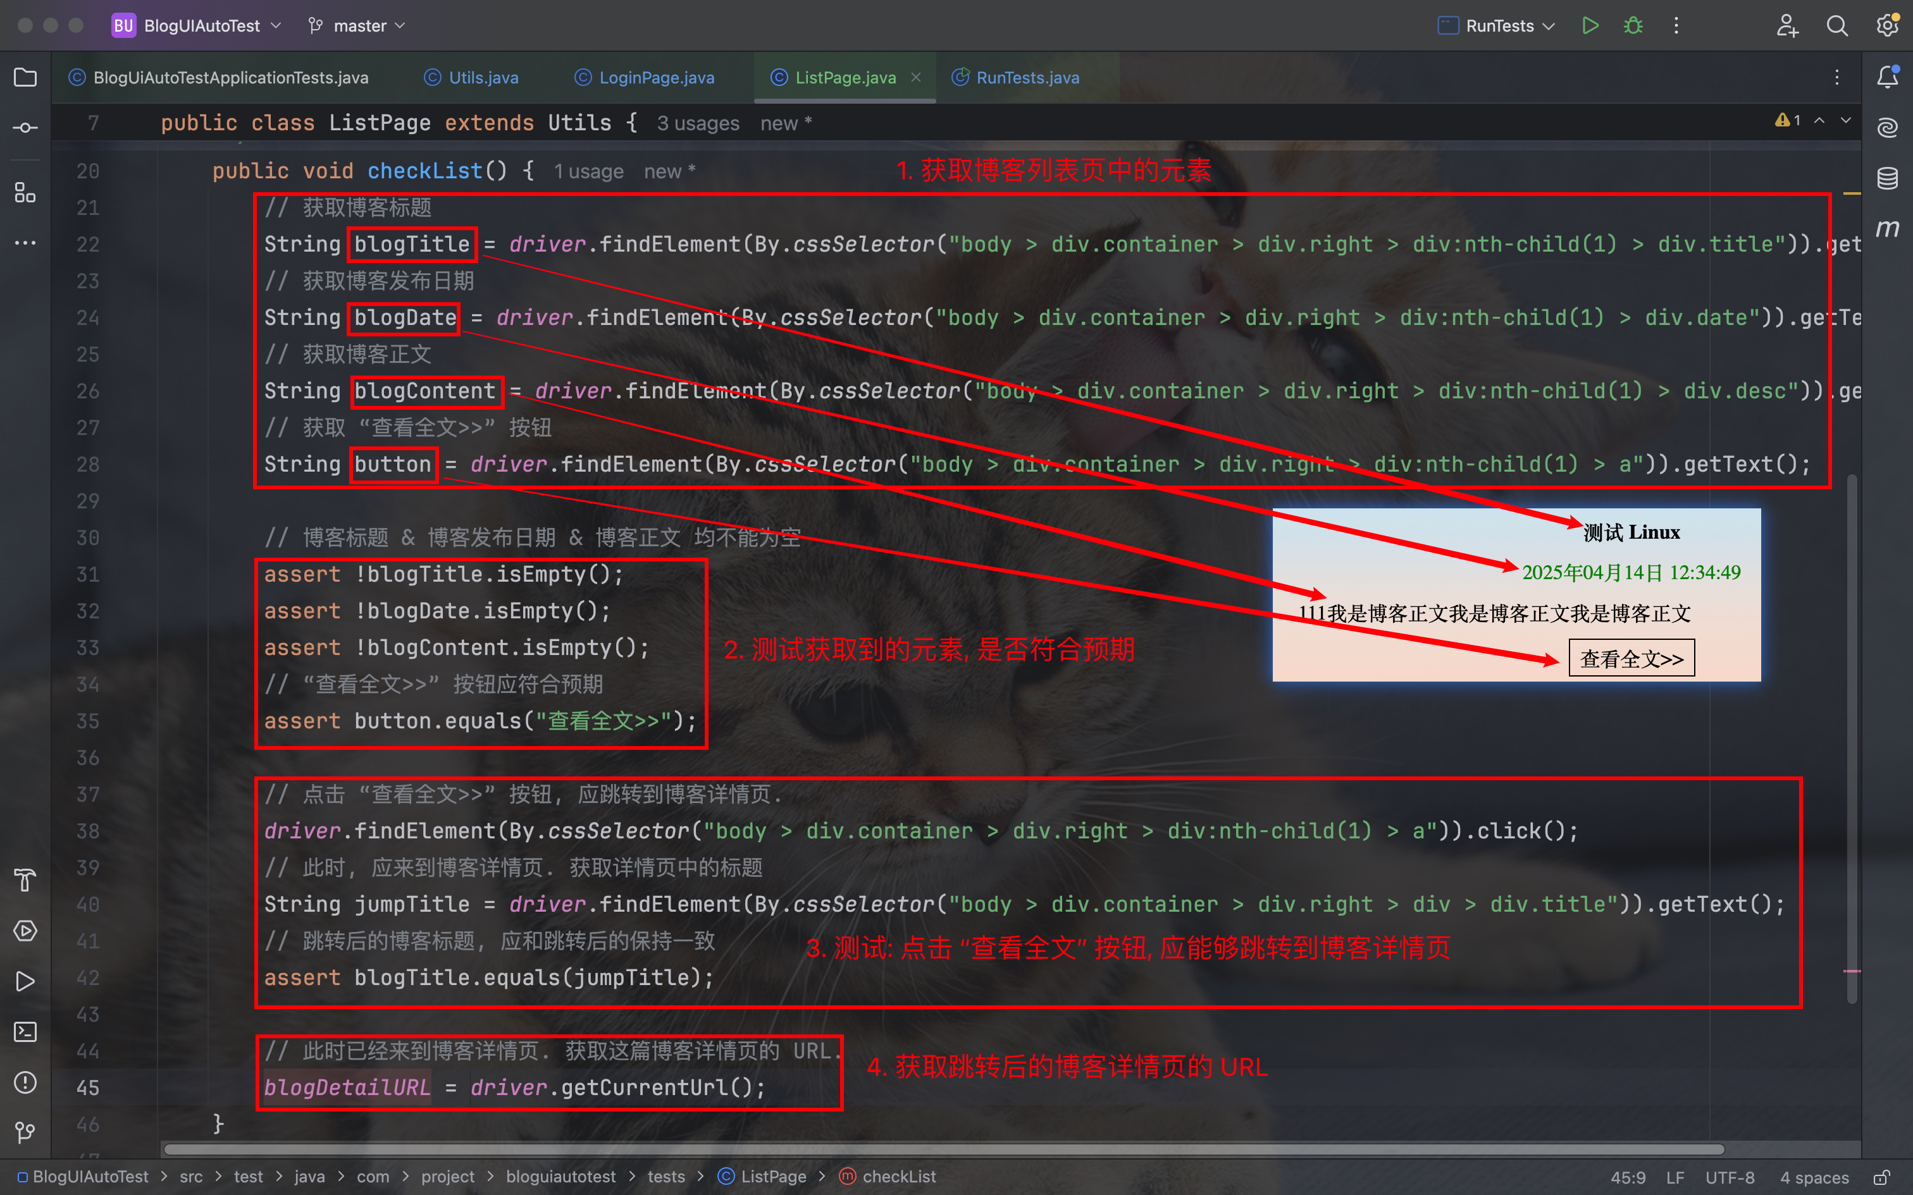This screenshot has height=1195, width=1913.
Task: Open the Git tool window icon
Action: click(x=25, y=1132)
